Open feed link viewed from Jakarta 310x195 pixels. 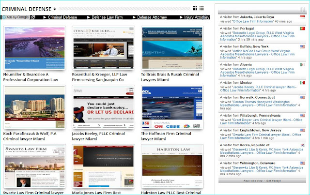click(x=253, y=21)
